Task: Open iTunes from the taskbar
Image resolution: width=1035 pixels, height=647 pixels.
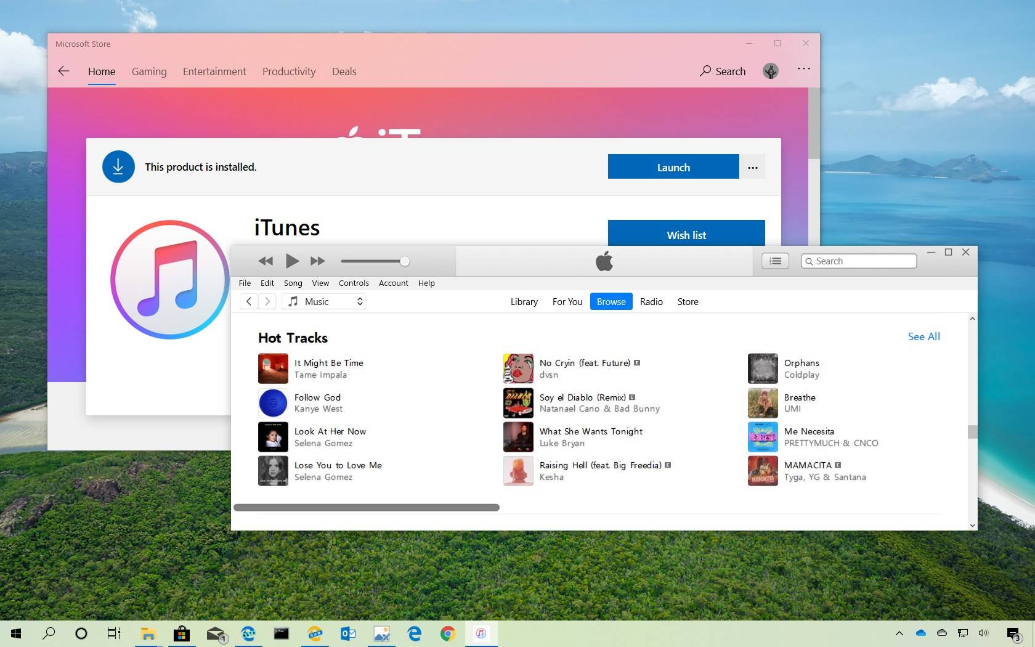Action: (481, 633)
